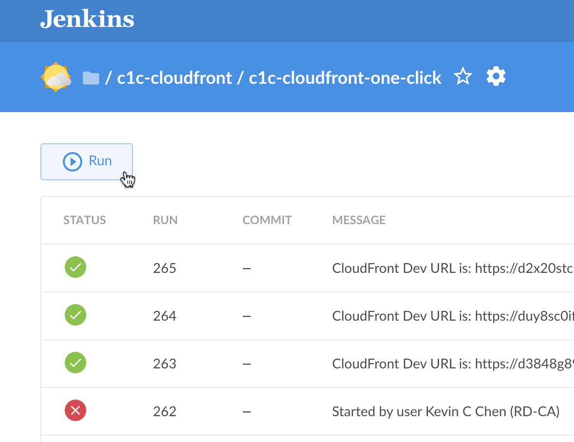Click run 263 CloudFront Dev URL message

453,364
